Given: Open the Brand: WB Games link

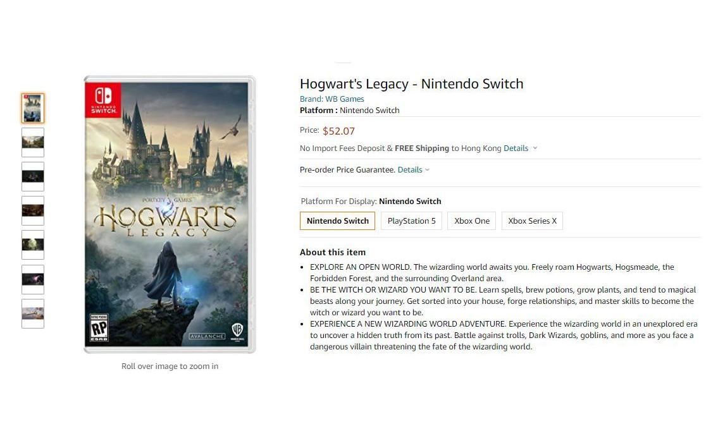Looking at the screenshot, I should (x=332, y=99).
